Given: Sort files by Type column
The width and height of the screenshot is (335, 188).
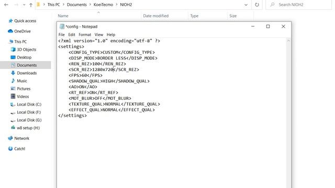Looking at the screenshot, I should tap(194, 16).
